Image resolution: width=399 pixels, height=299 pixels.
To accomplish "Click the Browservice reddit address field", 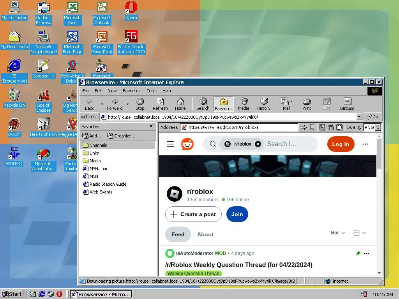I will click(x=239, y=127).
